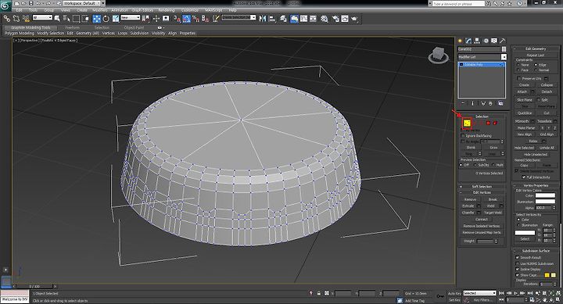Collapse the Subdivision Surface rollout

pyautogui.click(x=535, y=251)
